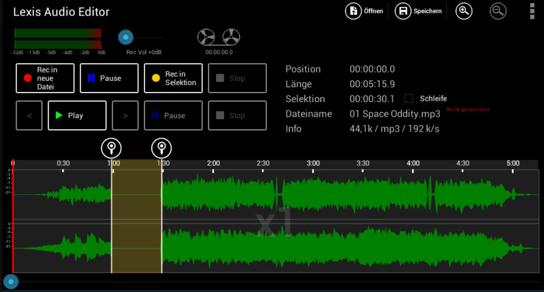Click the Länge value 00:05:15.9
The image size is (544, 292).
[372, 84]
